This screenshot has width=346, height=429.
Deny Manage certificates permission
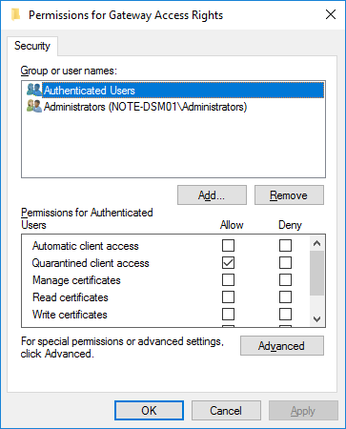[x=285, y=280]
